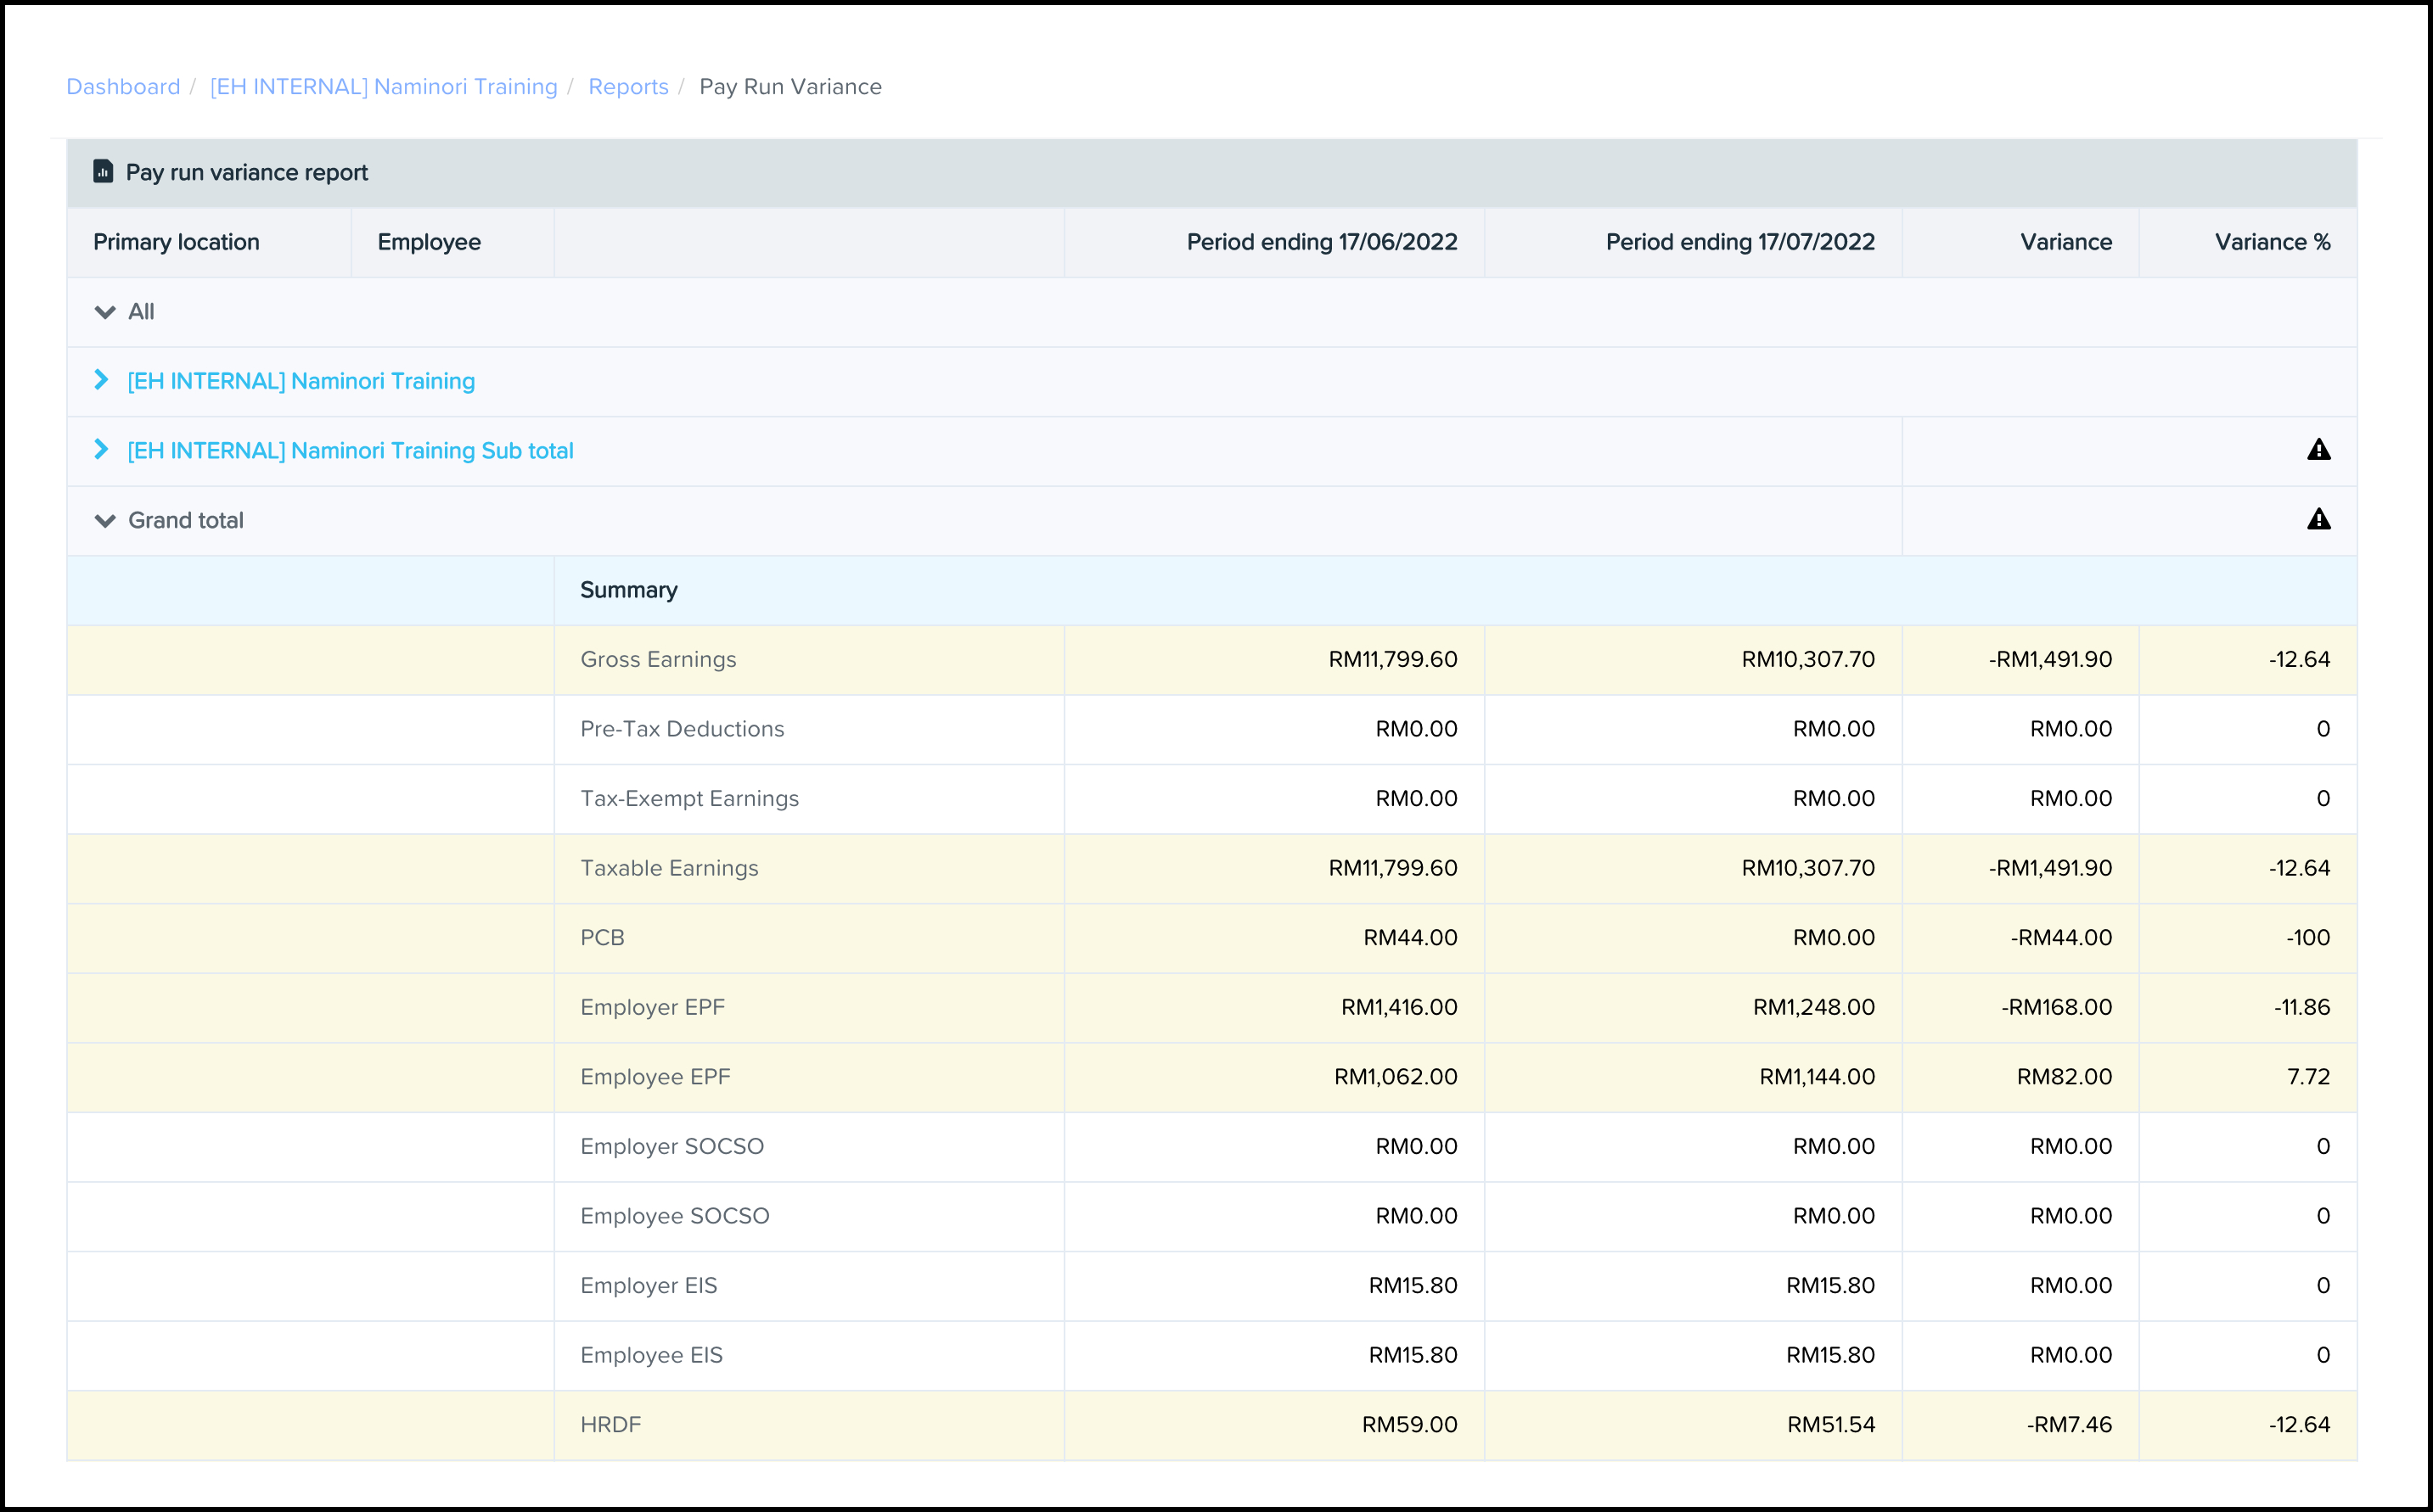2433x1512 pixels.
Task: Click the Employee column header
Action: (x=428, y=242)
